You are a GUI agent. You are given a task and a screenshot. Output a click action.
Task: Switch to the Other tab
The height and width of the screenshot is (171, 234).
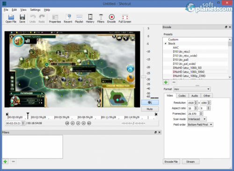click(207, 96)
